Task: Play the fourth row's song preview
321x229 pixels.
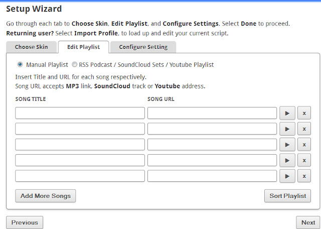Action: (x=287, y=160)
